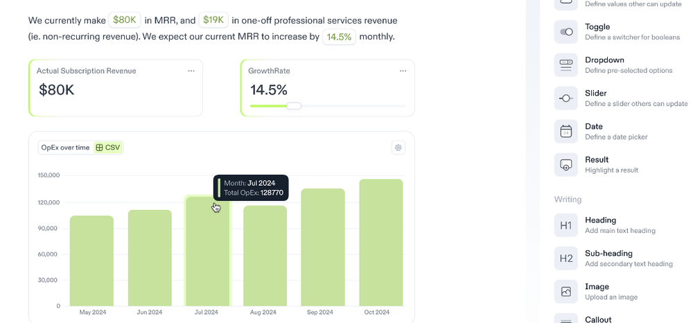The width and height of the screenshot is (693, 323).
Task: Click the Toggle label in sidebar
Action: 597,27
